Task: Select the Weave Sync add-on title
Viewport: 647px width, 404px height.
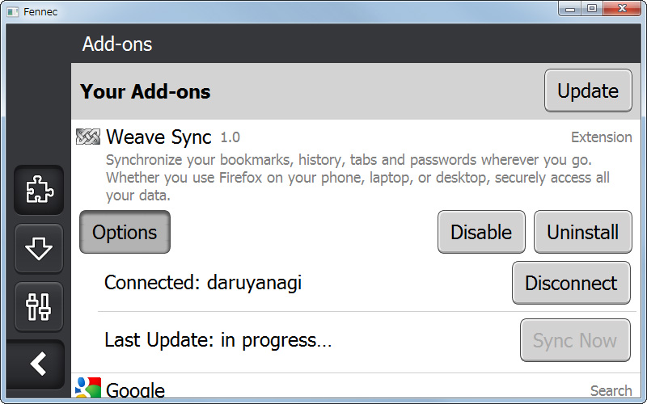Action: 159,137
